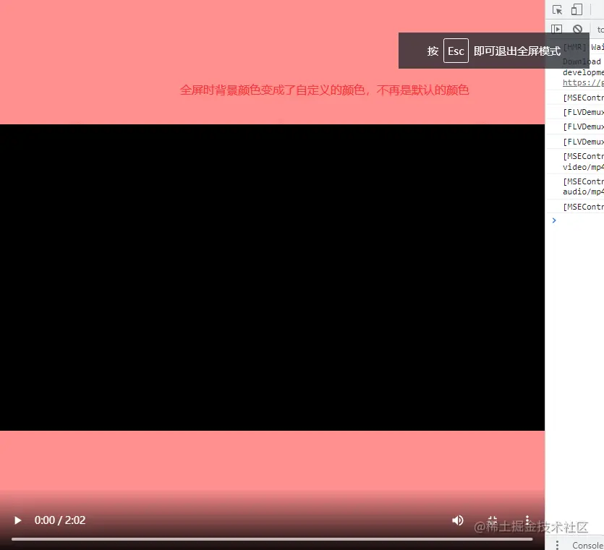Click the 0:00 / 2:02 time display
This screenshot has width=604, height=550.
click(x=59, y=520)
